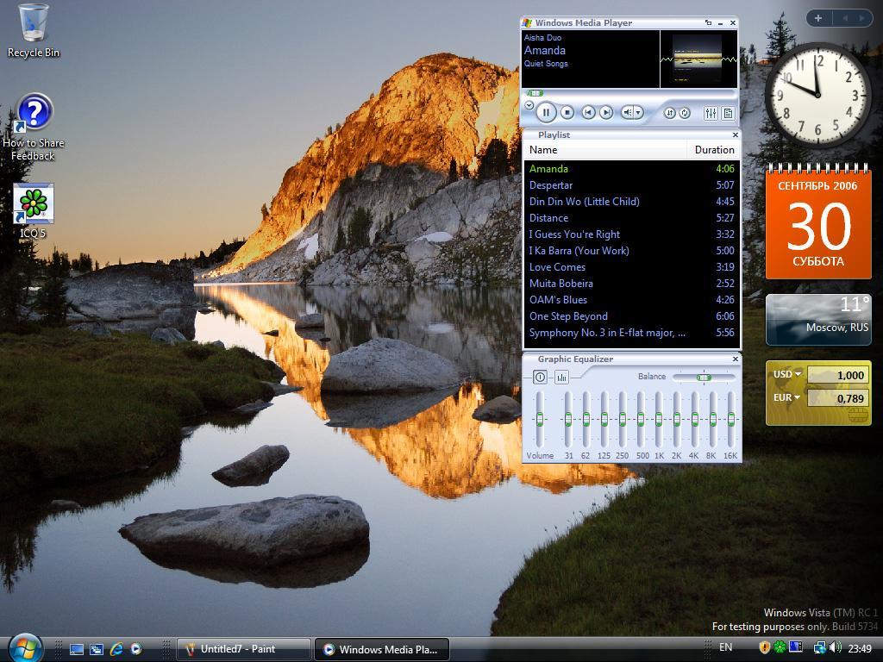Screen dimensions: 883x662
Task: Open the equalizer presets button
Action: click(x=561, y=378)
